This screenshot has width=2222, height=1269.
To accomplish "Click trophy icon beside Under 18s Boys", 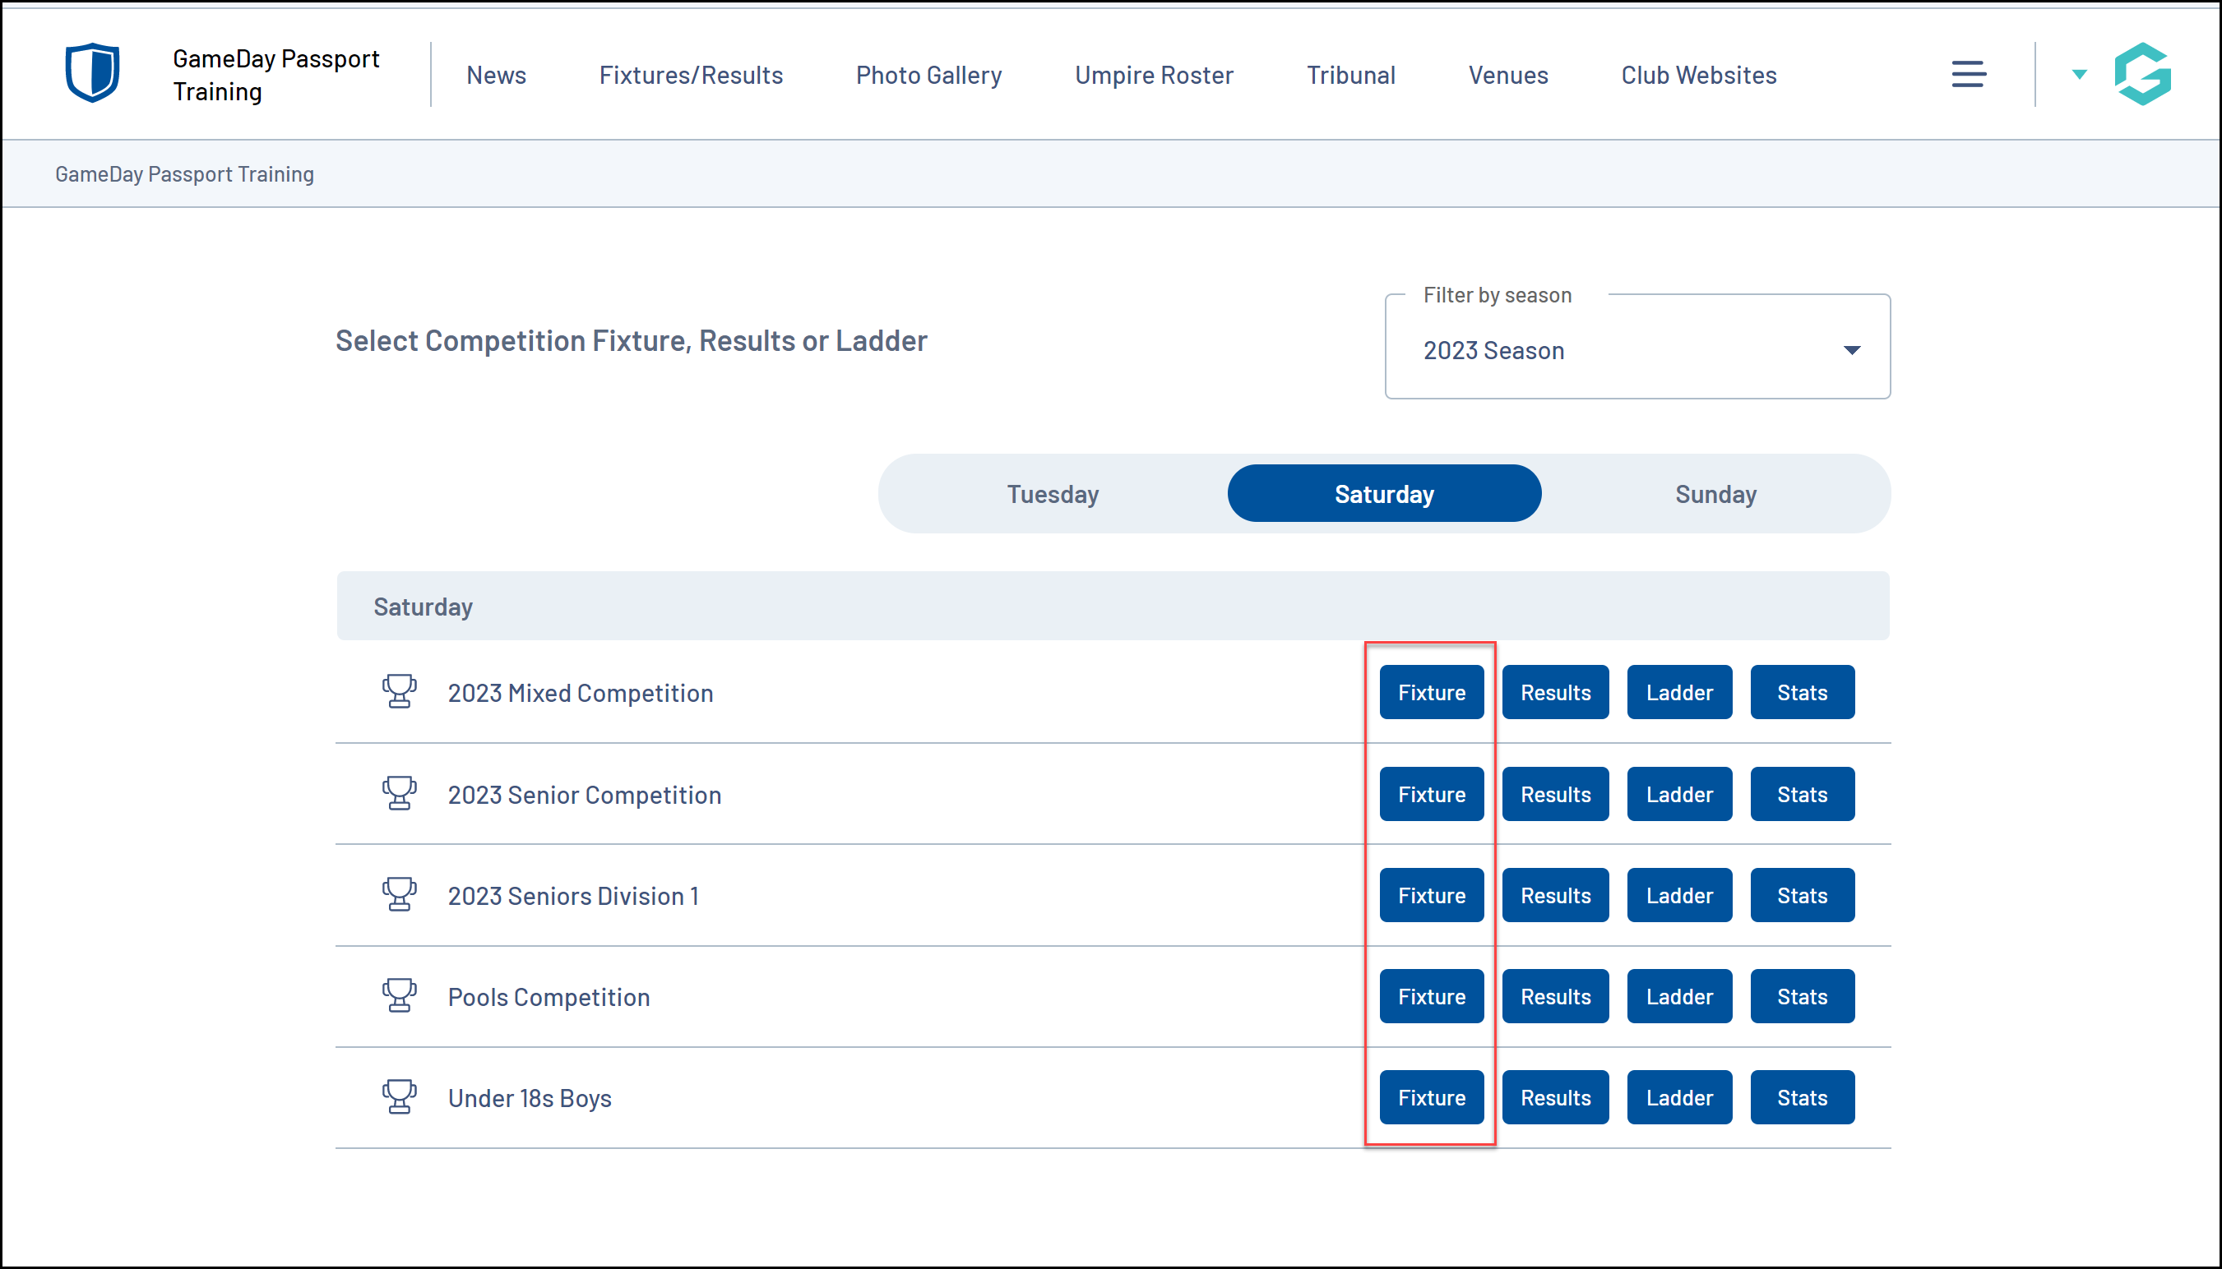I will click(x=400, y=1097).
